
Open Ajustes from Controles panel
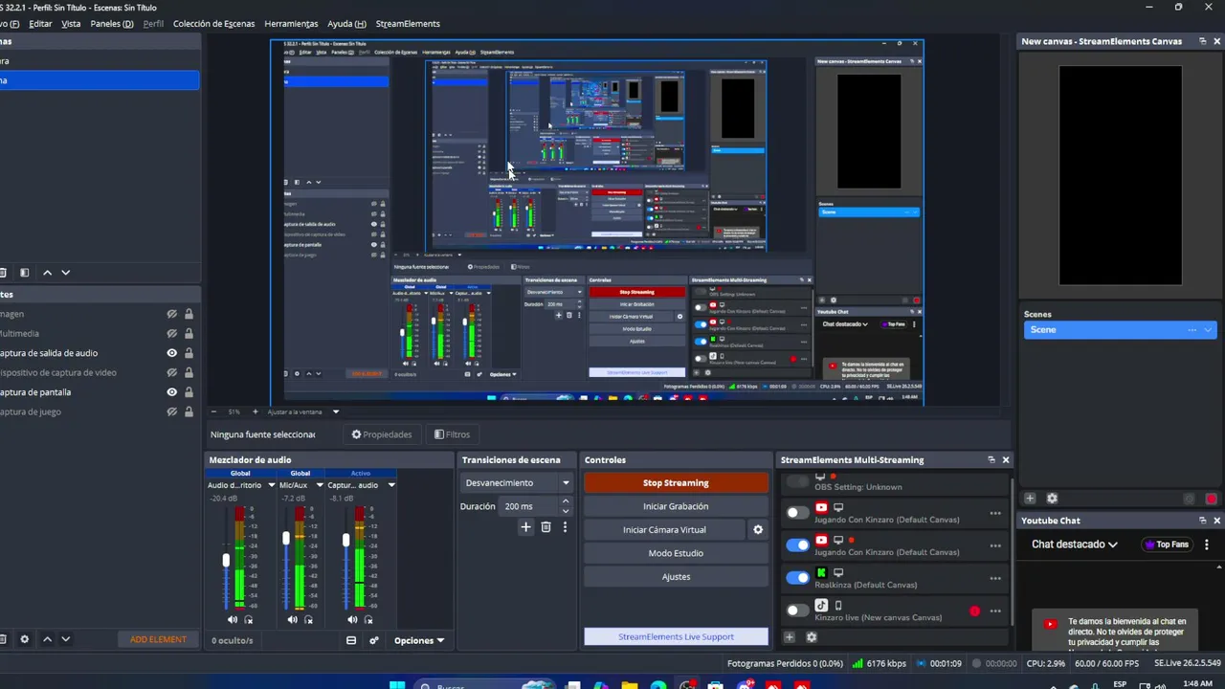coord(676,577)
